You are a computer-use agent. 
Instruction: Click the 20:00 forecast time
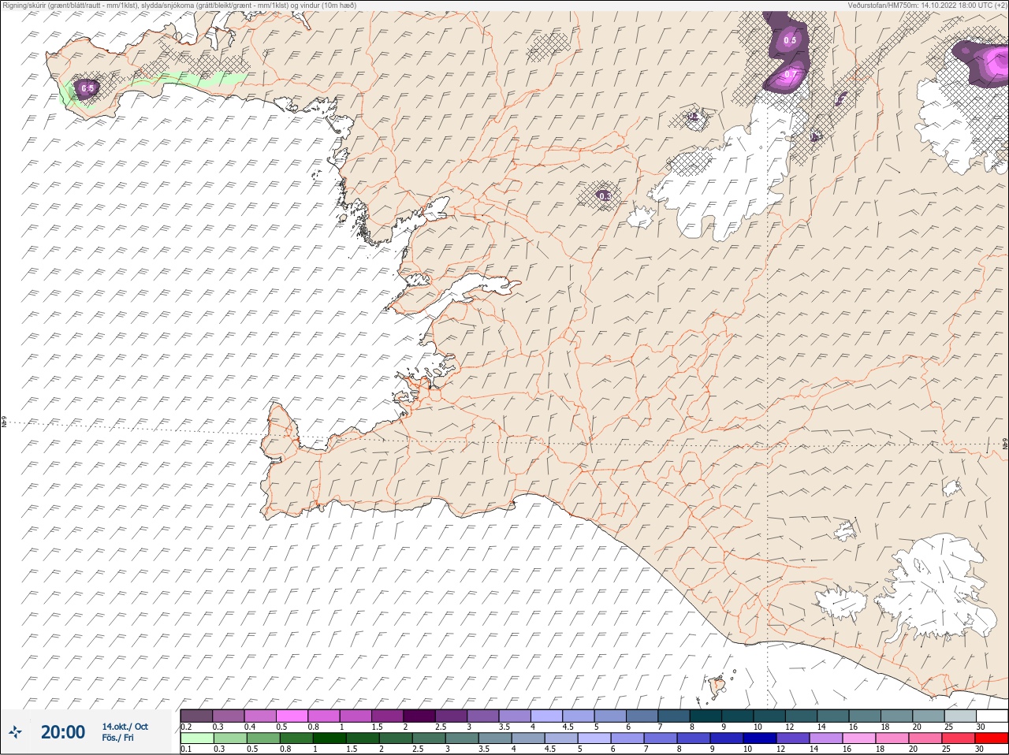click(62, 732)
